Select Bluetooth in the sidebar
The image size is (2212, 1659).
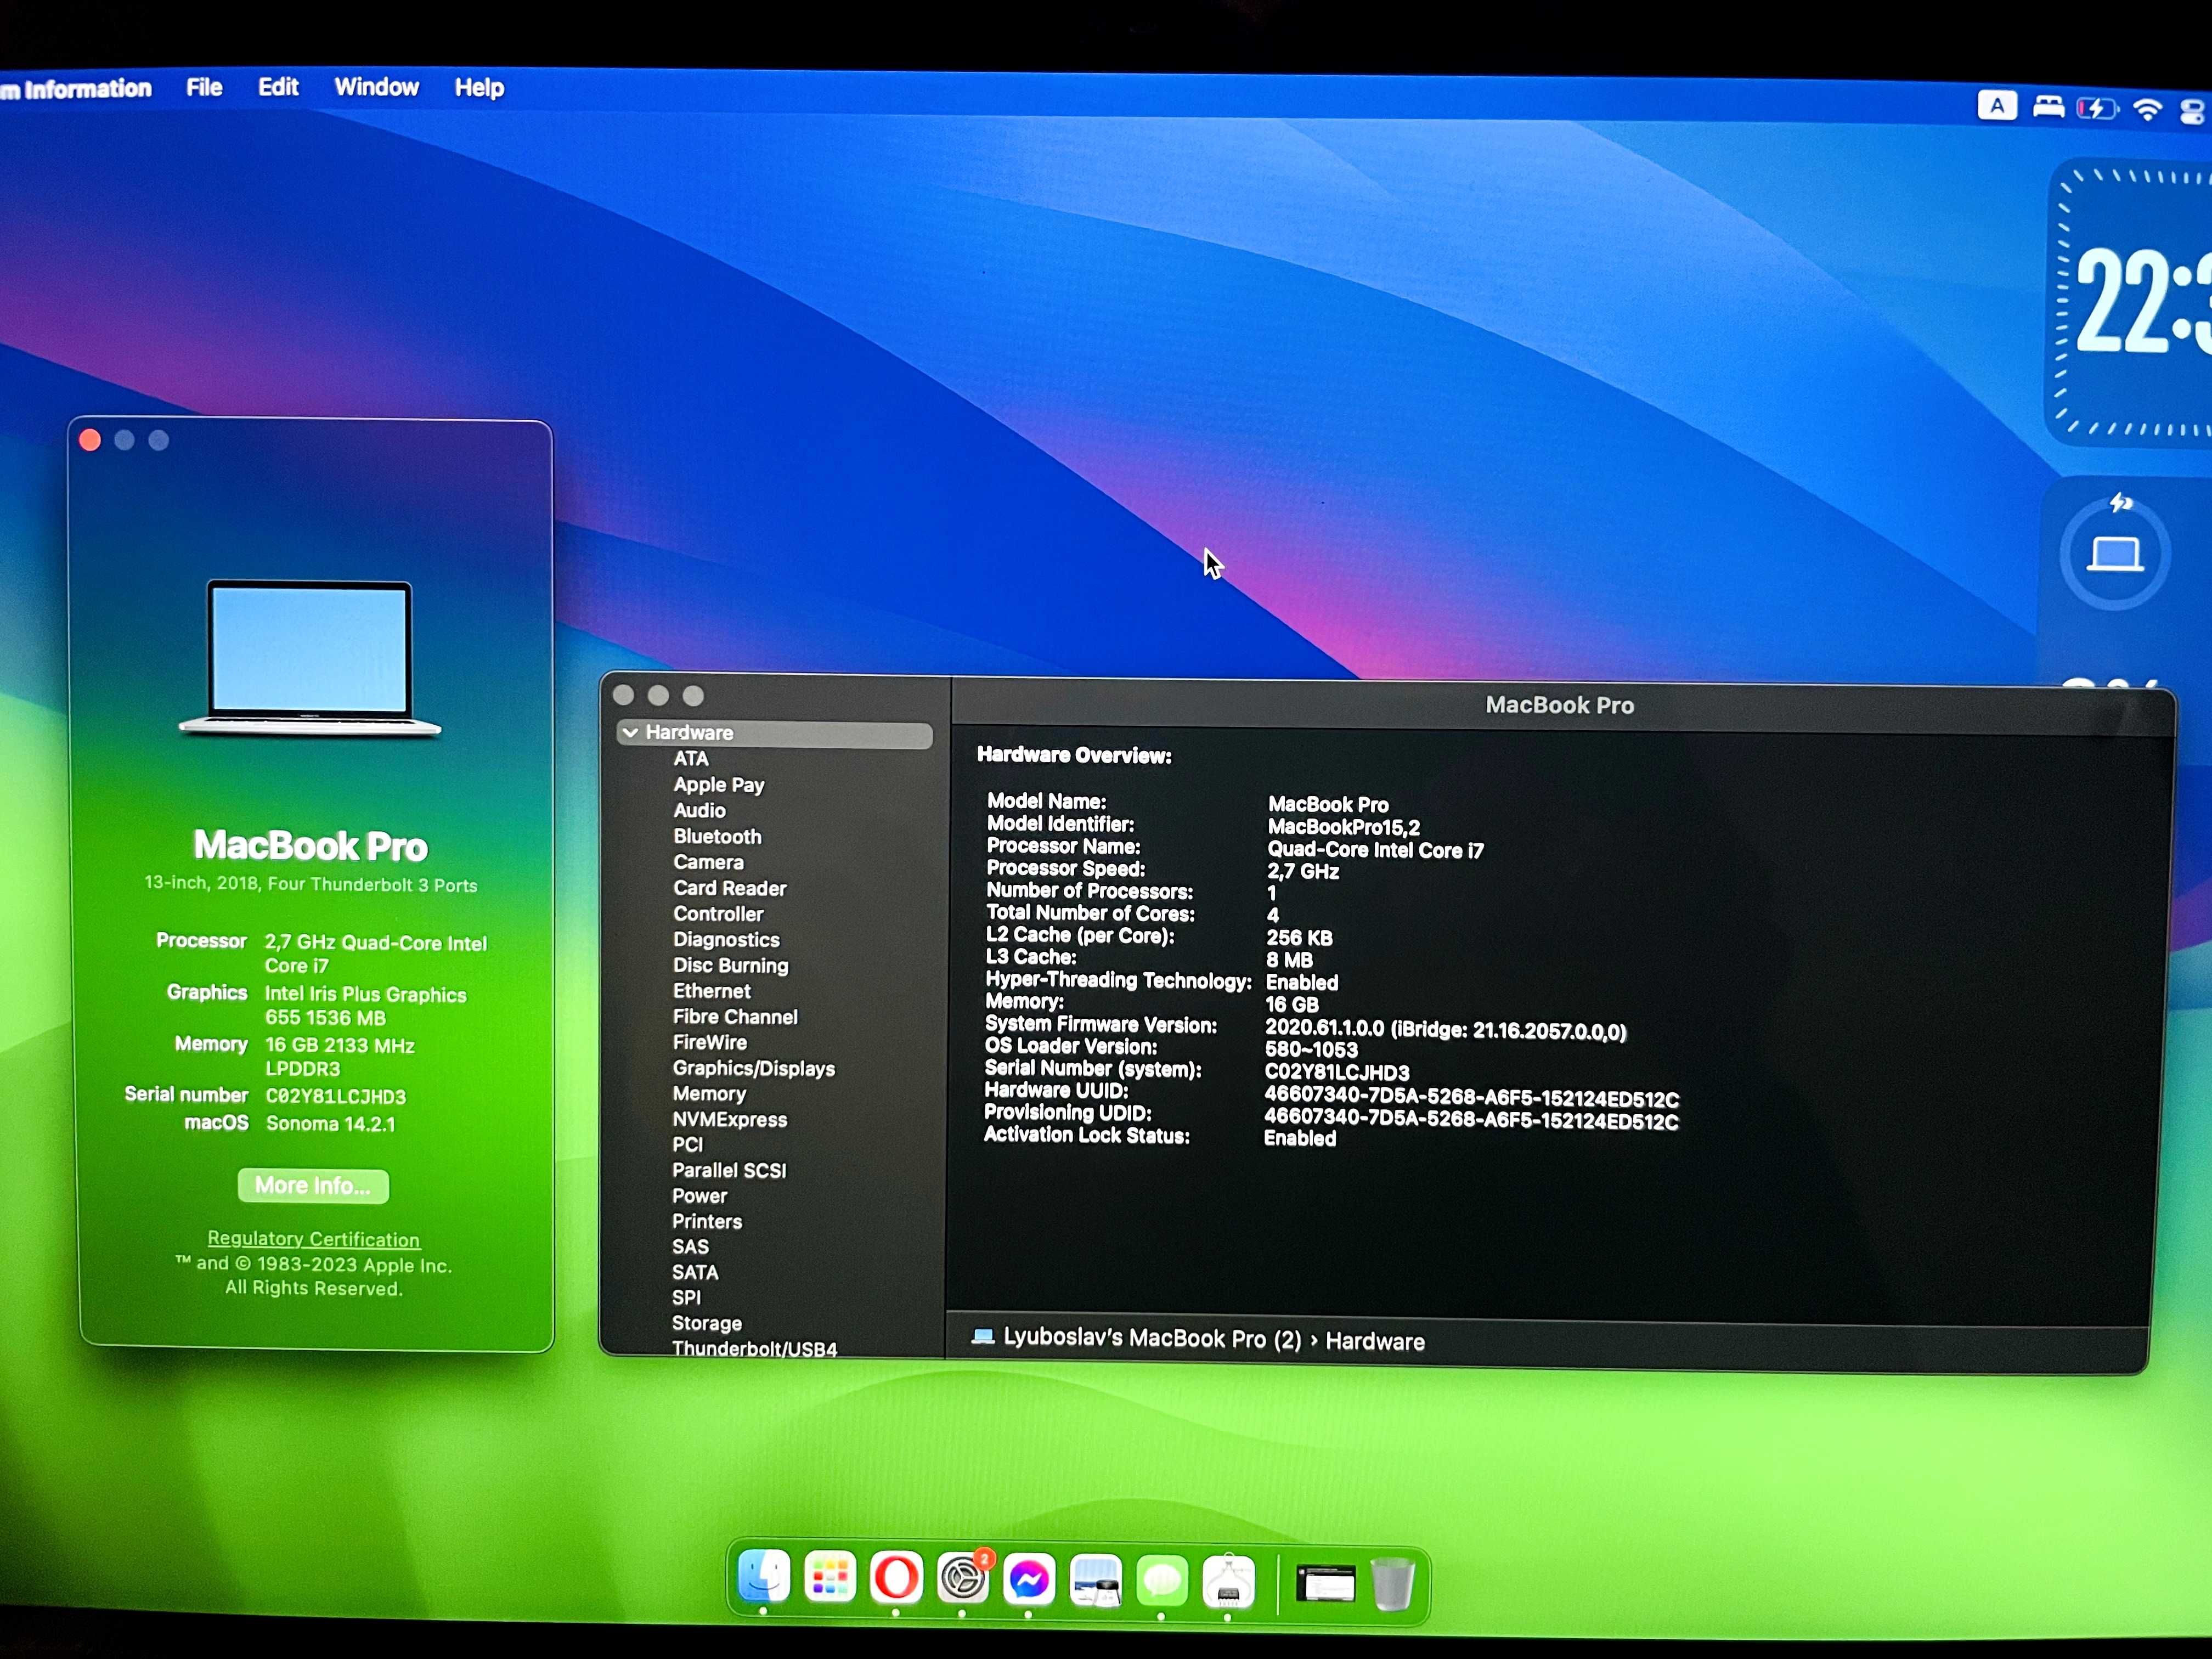(x=717, y=837)
